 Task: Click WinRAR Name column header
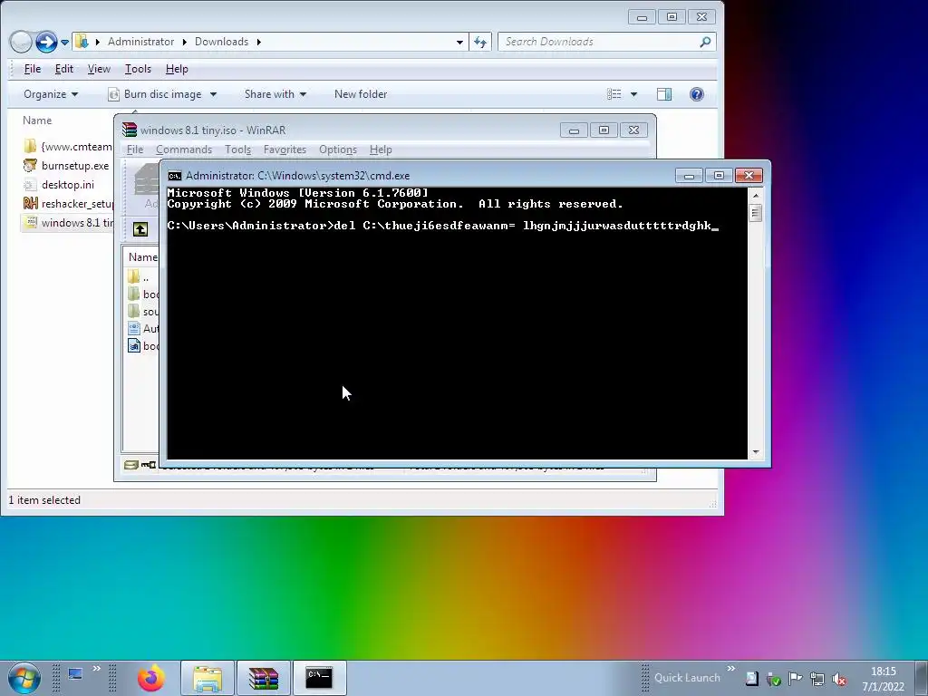[142, 257]
